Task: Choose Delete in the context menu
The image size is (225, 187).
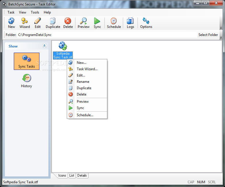Action: 87,94
